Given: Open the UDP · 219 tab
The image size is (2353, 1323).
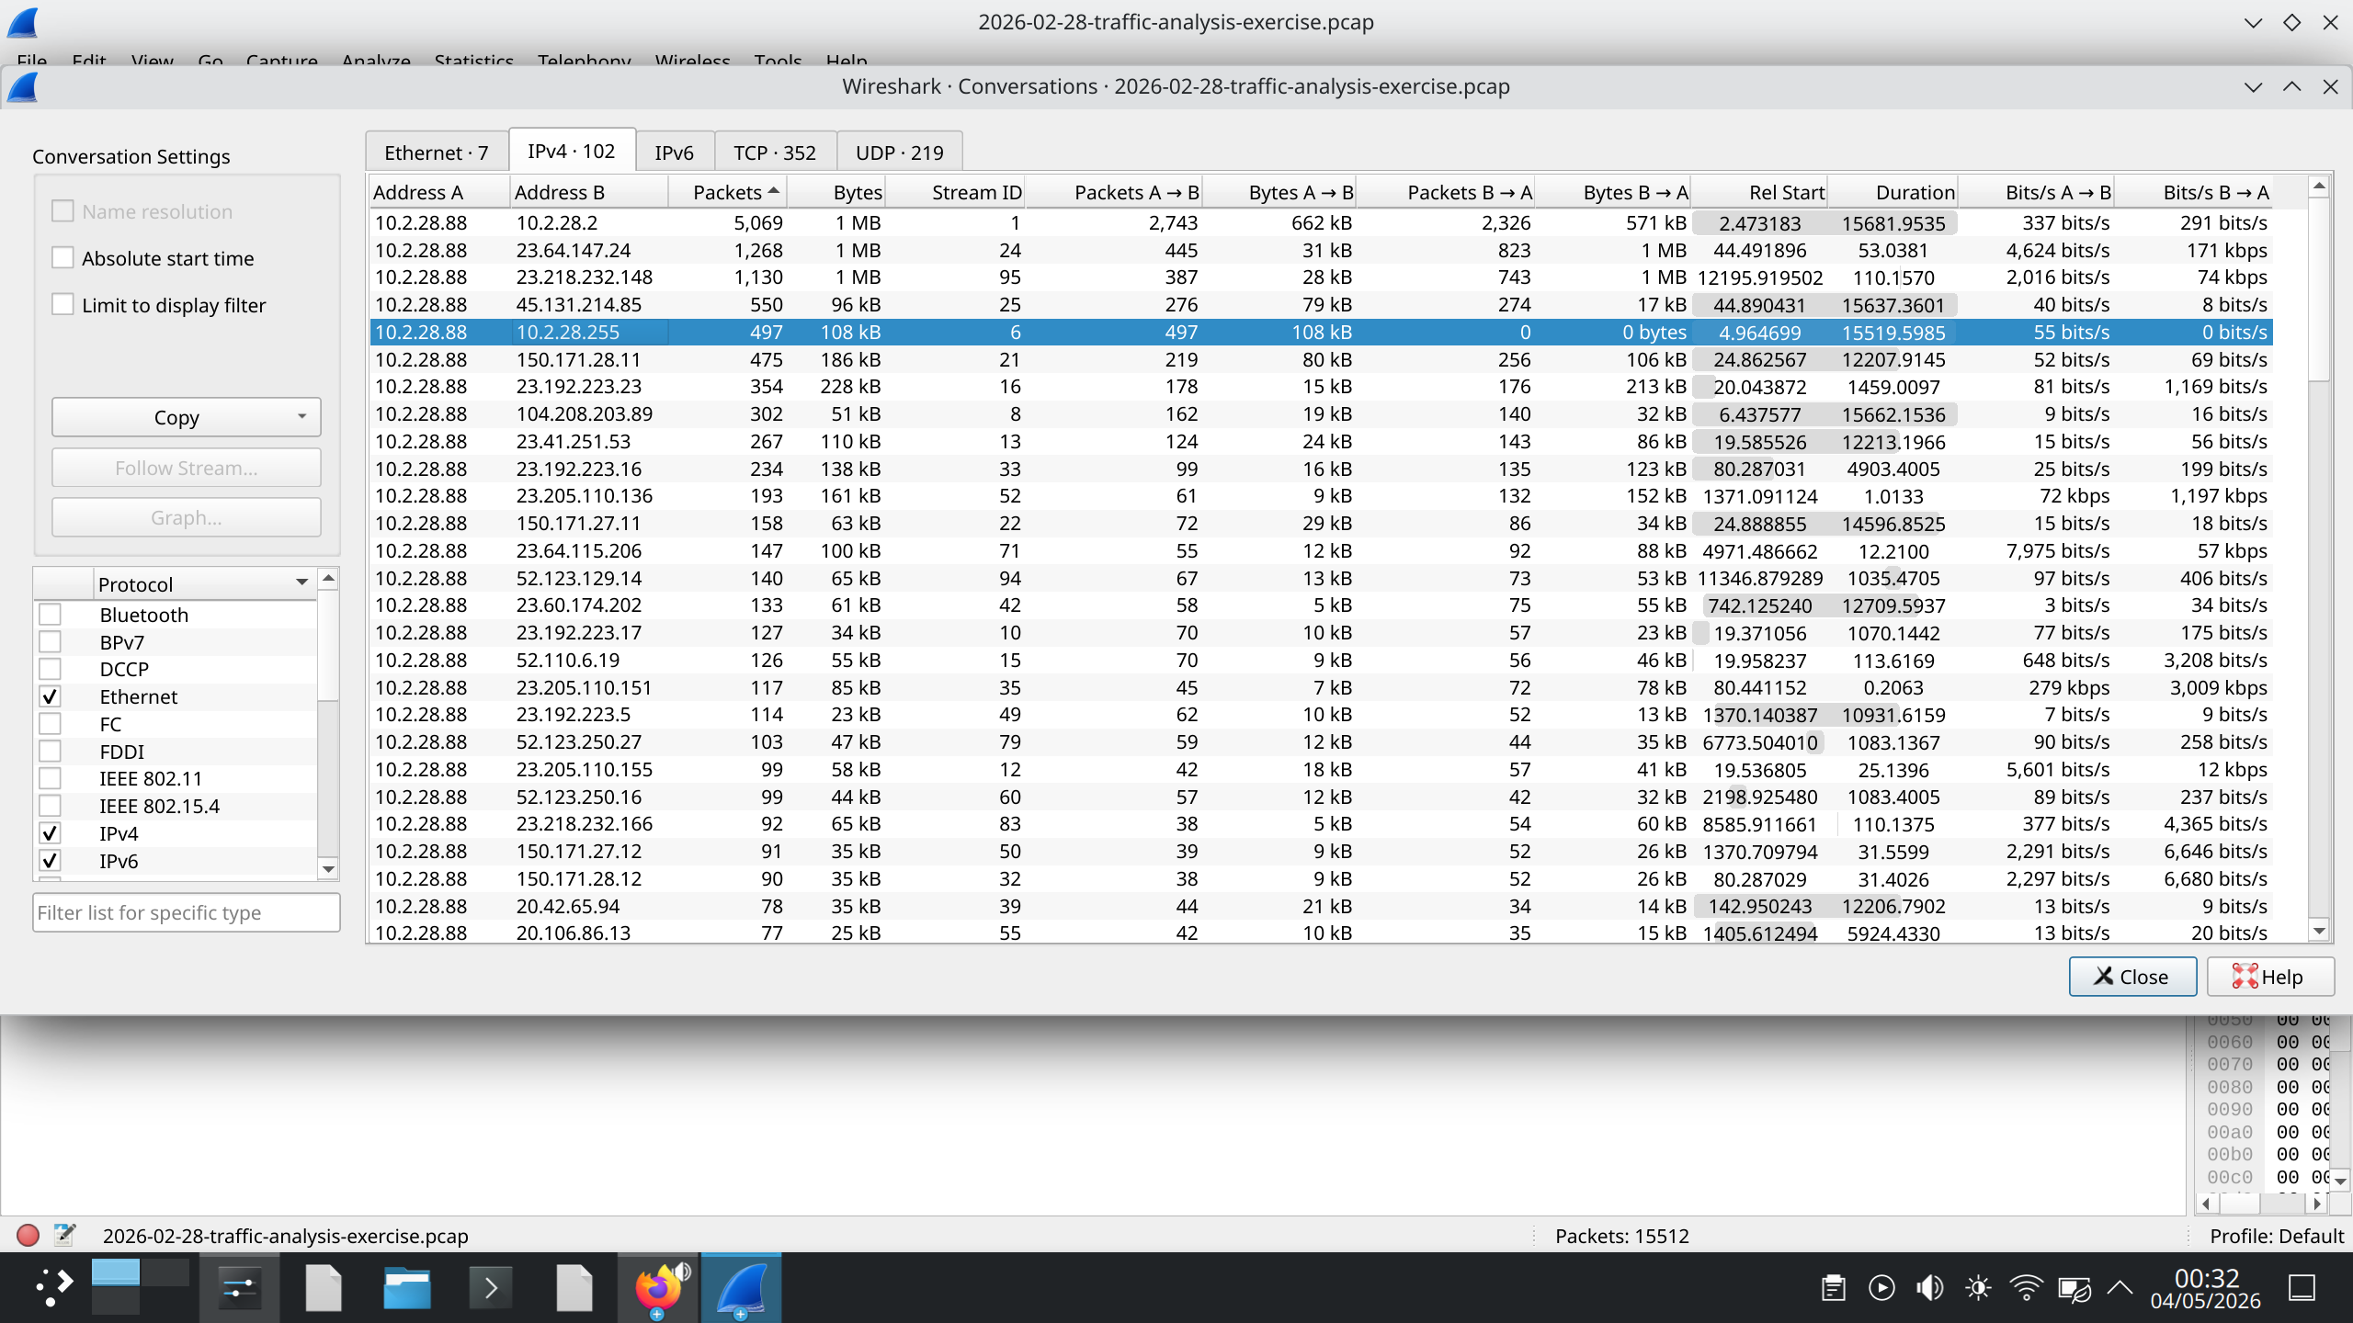Looking at the screenshot, I should click(x=900, y=153).
